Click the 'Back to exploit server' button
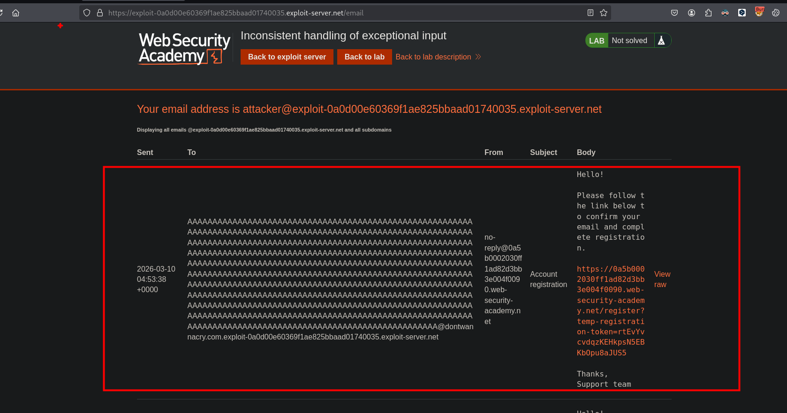Viewport: 787px width, 413px height. pyautogui.click(x=287, y=57)
